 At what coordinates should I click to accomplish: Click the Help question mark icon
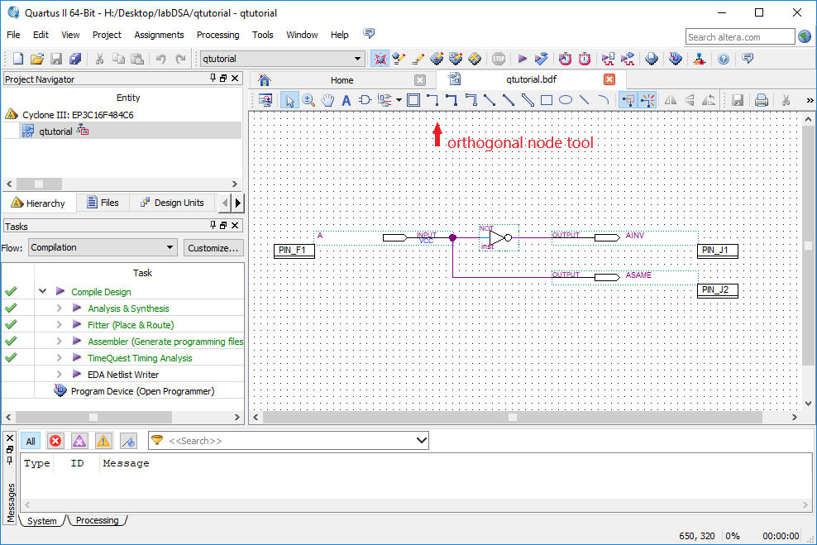[724, 59]
